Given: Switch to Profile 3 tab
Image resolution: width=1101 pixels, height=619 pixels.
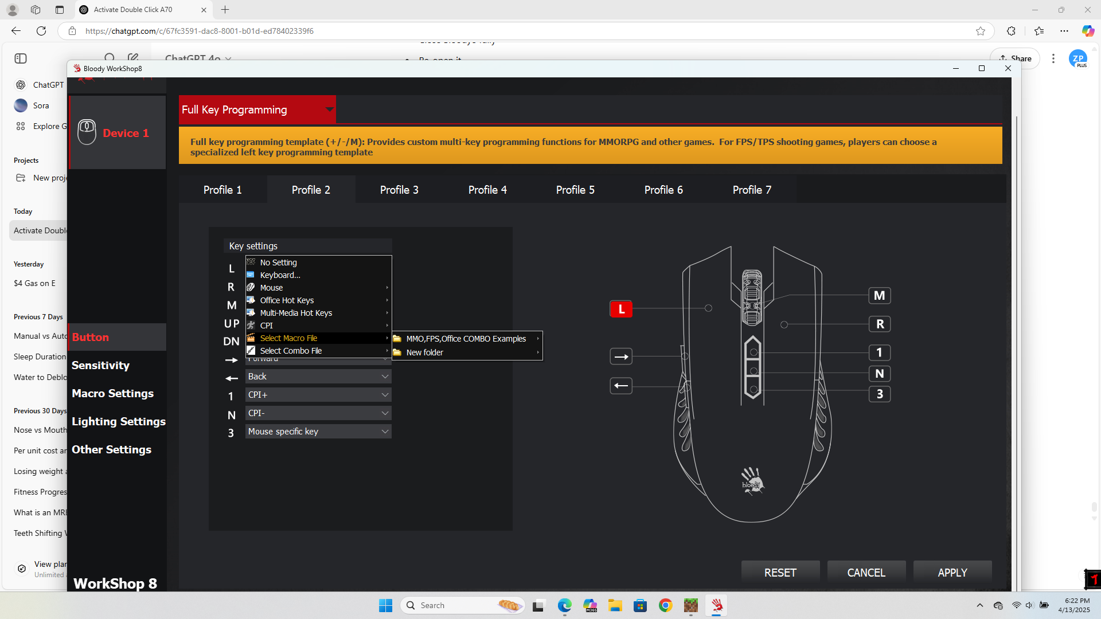Looking at the screenshot, I should (x=399, y=190).
